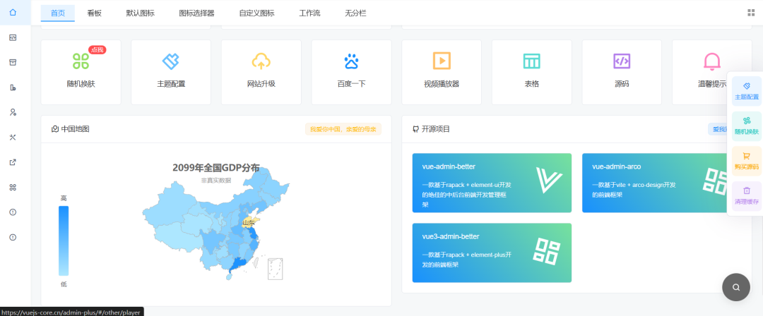The image size is (763, 316).
Task: Click the 非真实数据 subtitle text
Action: (216, 181)
